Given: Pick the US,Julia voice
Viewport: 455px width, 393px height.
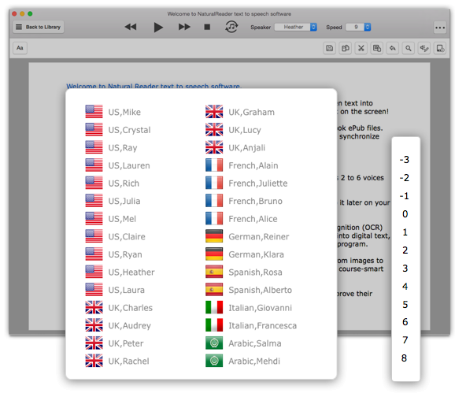Looking at the screenshot, I should pyautogui.click(x=113, y=201).
